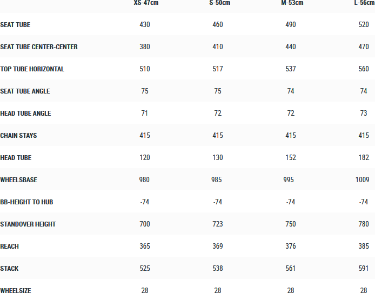Select the SEAT TUBE ANGLE row label

tap(25, 91)
